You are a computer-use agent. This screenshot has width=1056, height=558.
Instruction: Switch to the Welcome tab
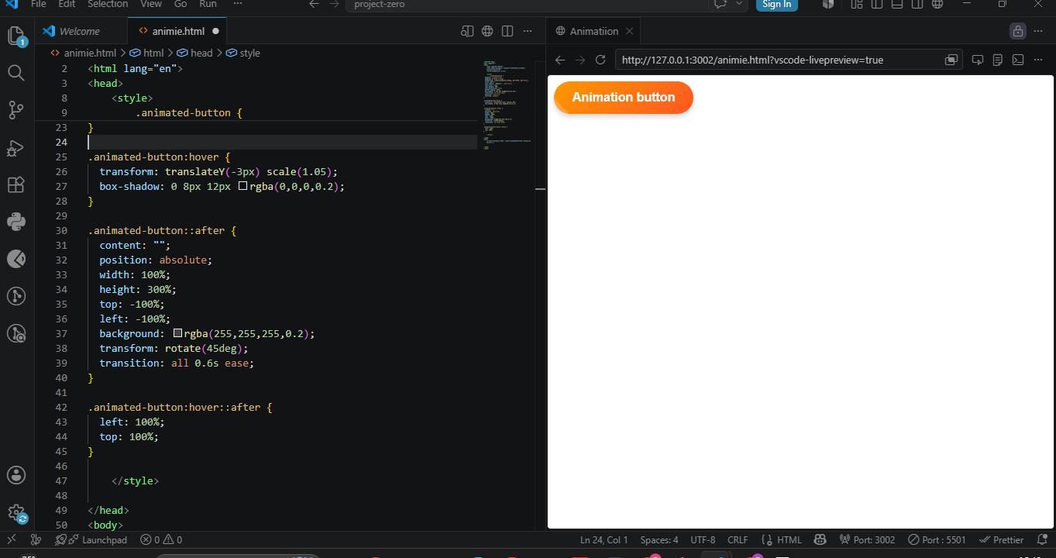point(80,31)
